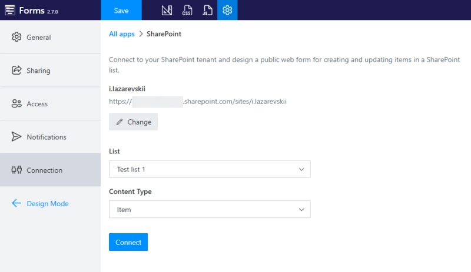This screenshot has height=272, width=471.
Task: Open the Notifications settings tab
Action: point(51,137)
